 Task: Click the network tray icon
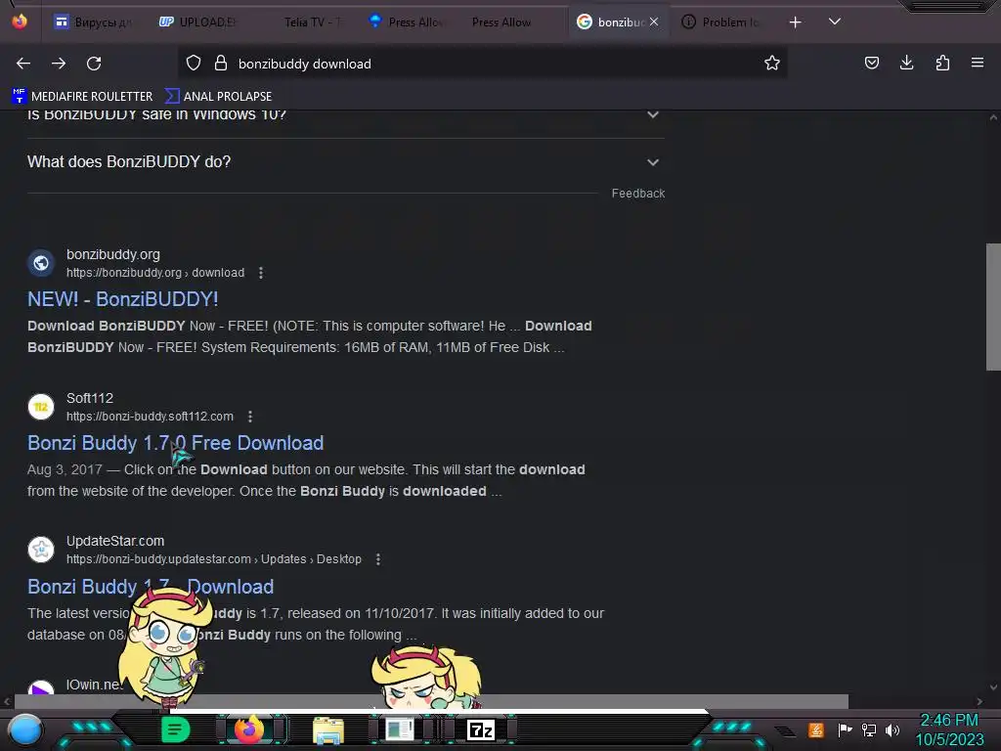point(869,729)
